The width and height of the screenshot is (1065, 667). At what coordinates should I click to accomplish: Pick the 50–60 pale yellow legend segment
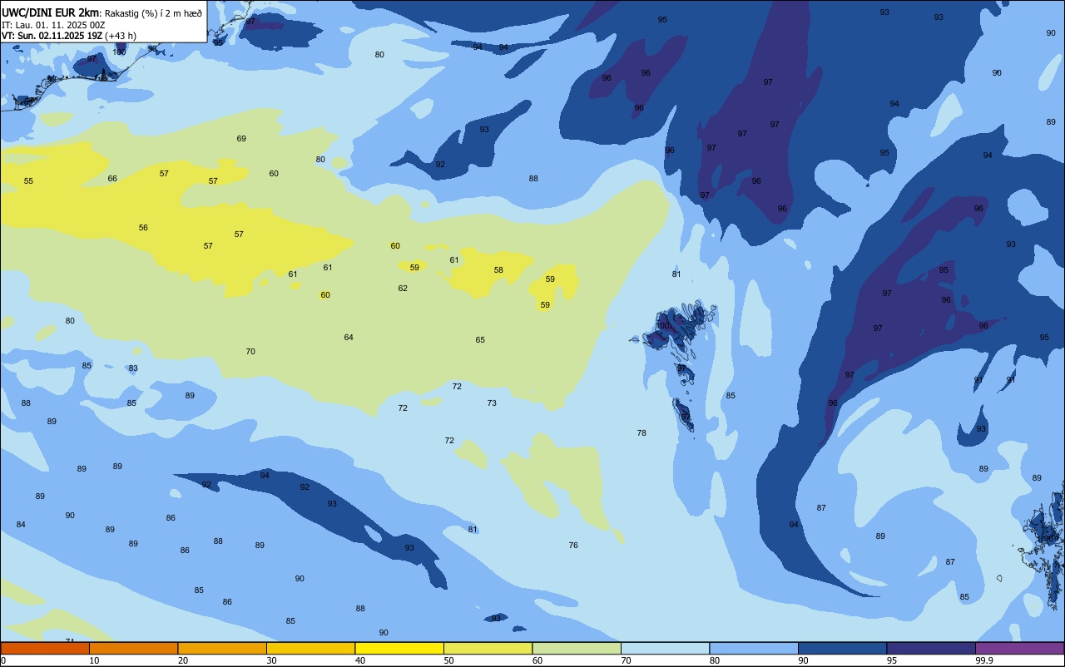[488, 648]
